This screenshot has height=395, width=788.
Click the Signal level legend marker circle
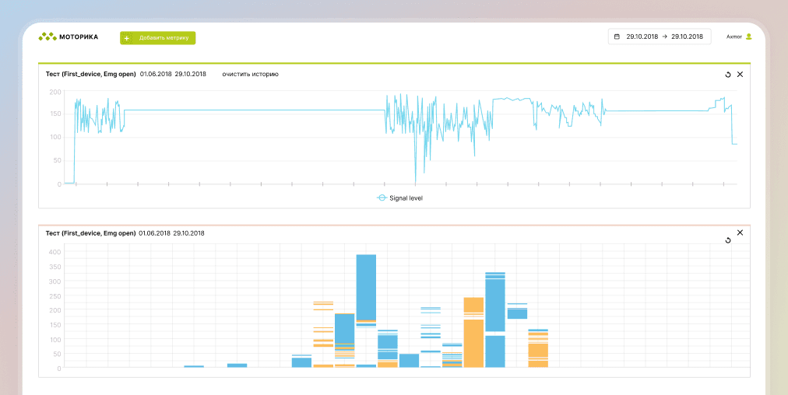pyautogui.click(x=382, y=198)
